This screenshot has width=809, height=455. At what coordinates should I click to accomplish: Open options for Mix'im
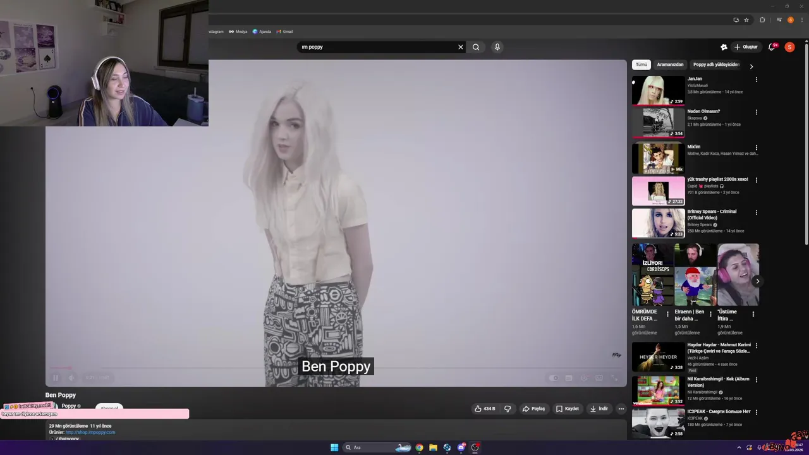(x=757, y=148)
